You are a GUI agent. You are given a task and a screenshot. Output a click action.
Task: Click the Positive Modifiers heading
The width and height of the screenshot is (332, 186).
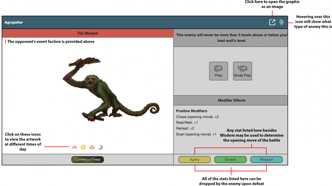click(x=191, y=111)
